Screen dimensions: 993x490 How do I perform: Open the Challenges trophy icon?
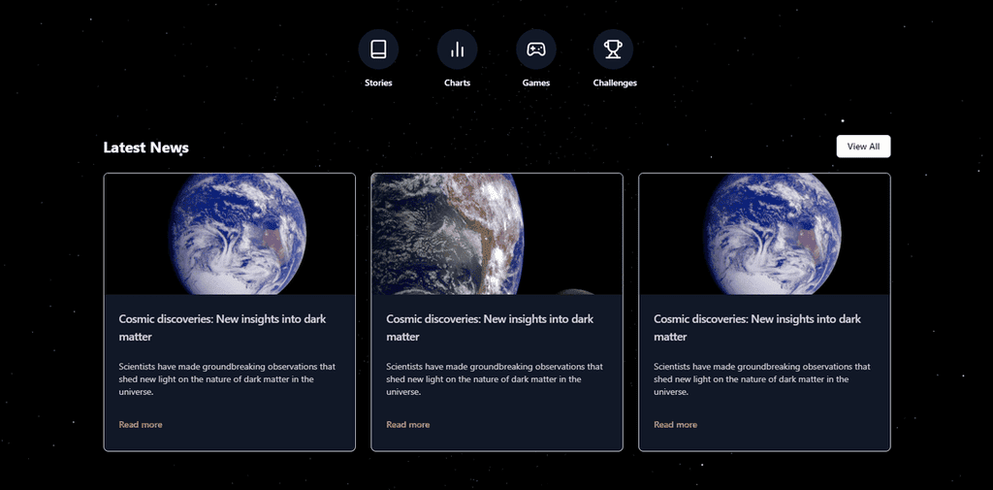point(613,49)
